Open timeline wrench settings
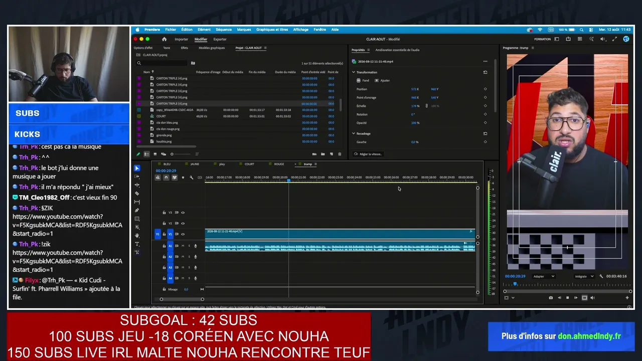The height and width of the screenshot is (361, 642). tap(191, 177)
